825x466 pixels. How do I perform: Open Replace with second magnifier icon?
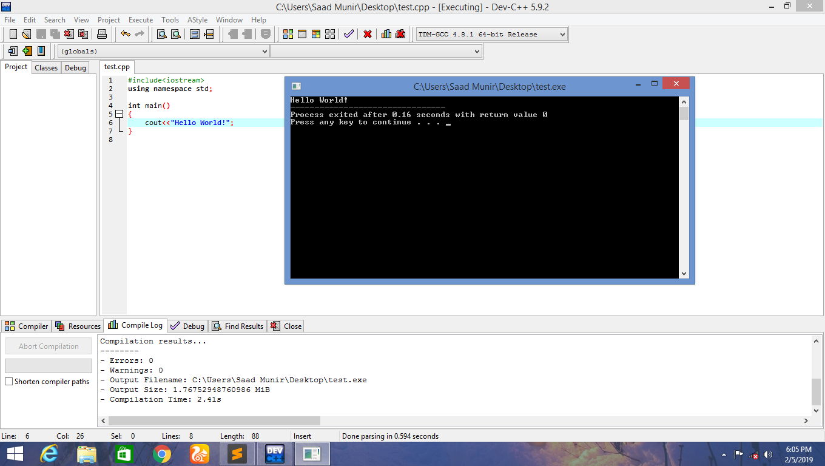176,34
